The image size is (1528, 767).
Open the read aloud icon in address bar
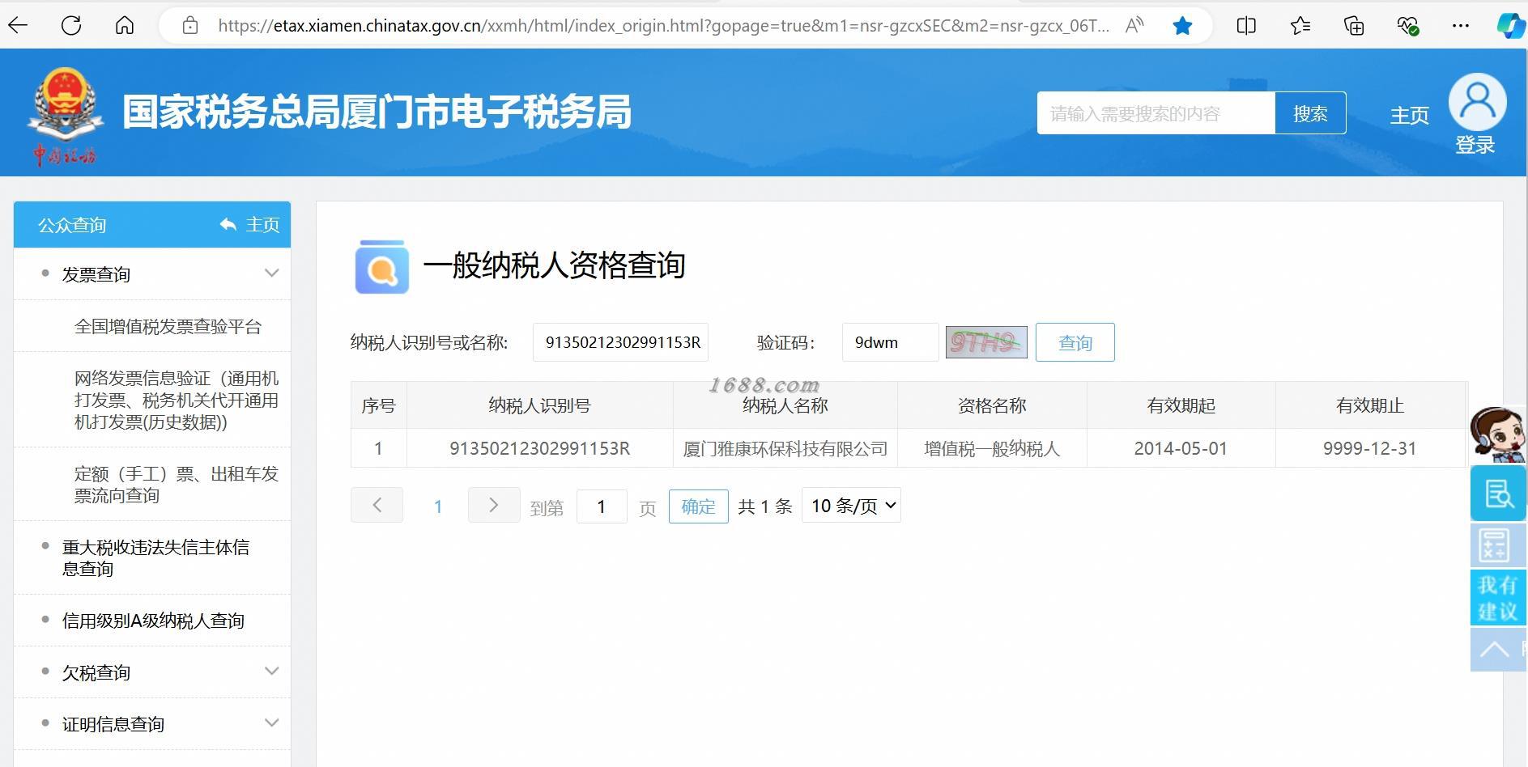pyautogui.click(x=1134, y=25)
